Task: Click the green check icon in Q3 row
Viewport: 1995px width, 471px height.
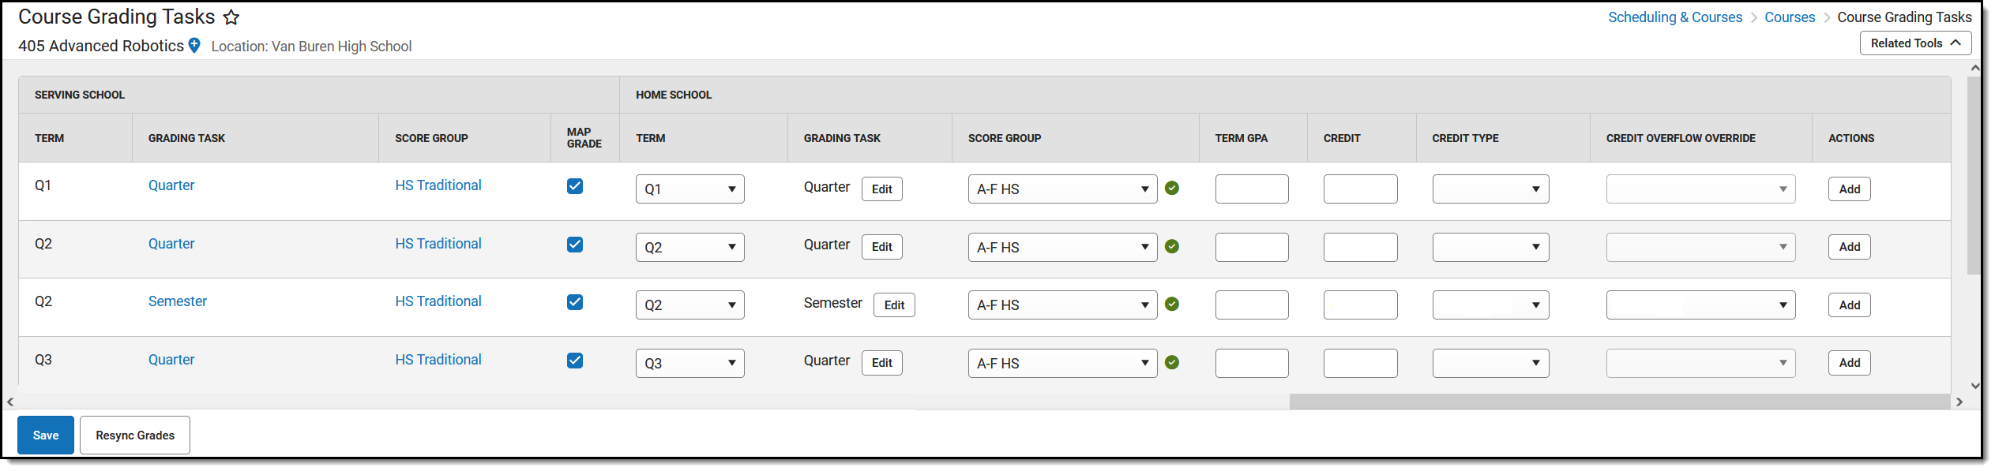Action: pos(1172,362)
